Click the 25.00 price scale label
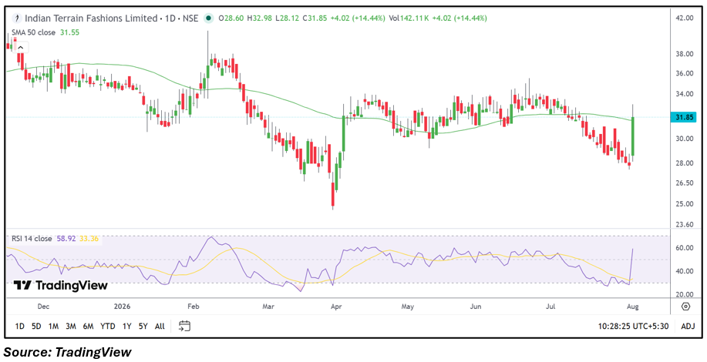The width and height of the screenshot is (707, 362). tap(685, 203)
